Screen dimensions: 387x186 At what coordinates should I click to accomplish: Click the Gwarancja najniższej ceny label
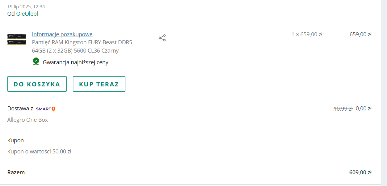pyautogui.click(x=75, y=62)
